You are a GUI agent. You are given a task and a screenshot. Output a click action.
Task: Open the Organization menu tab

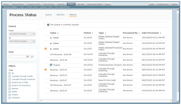click(18, 4)
